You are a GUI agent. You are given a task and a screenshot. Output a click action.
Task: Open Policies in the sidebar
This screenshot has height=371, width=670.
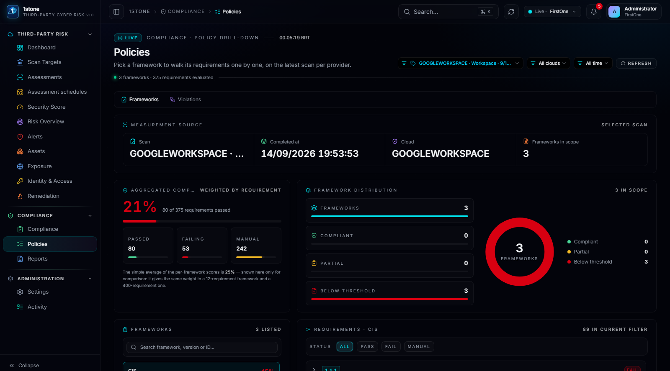[50, 244]
